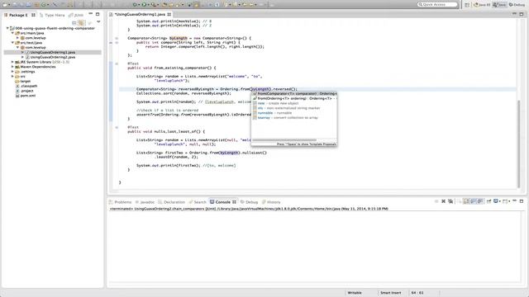529x297 pixels.
Task: Choose 'toarray - convert collection to array' proposal
Action: pos(294,117)
